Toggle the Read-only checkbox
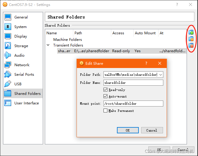198x156 pixels. (106, 90)
